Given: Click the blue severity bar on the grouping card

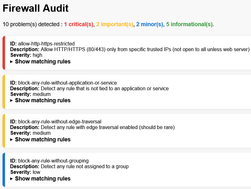Looking at the screenshot, I should click(x=4, y=170).
